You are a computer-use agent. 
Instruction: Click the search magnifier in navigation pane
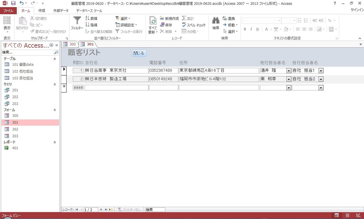[x=56, y=52]
